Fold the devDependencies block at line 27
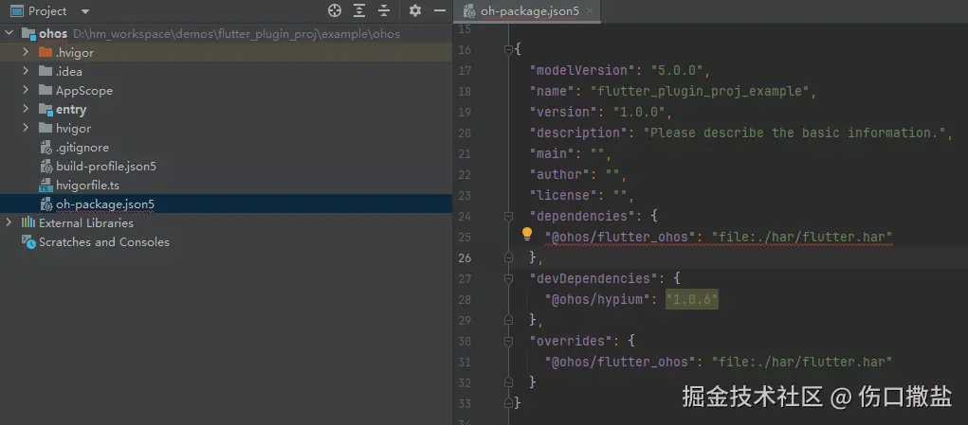The width and height of the screenshot is (968, 425). click(509, 278)
